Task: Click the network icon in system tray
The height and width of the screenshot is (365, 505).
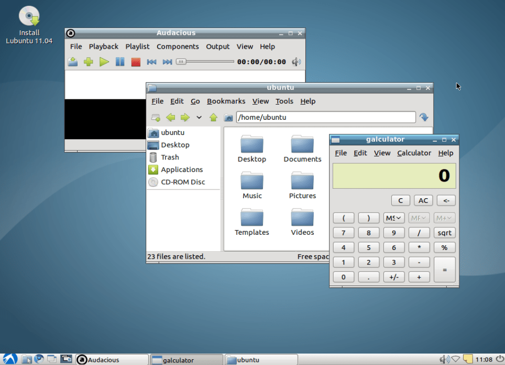Action: (456, 359)
